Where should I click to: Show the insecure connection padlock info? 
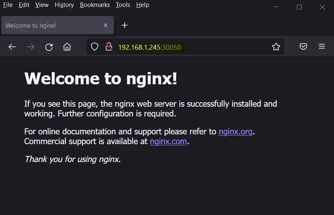(108, 47)
